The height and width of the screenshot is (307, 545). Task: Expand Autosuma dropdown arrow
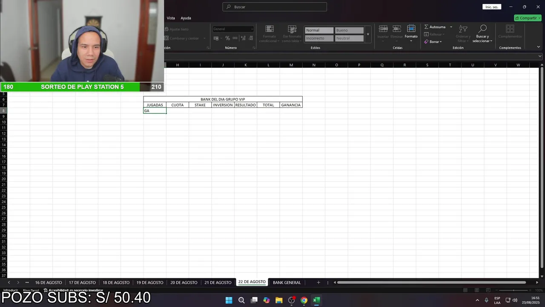click(x=451, y=27)
